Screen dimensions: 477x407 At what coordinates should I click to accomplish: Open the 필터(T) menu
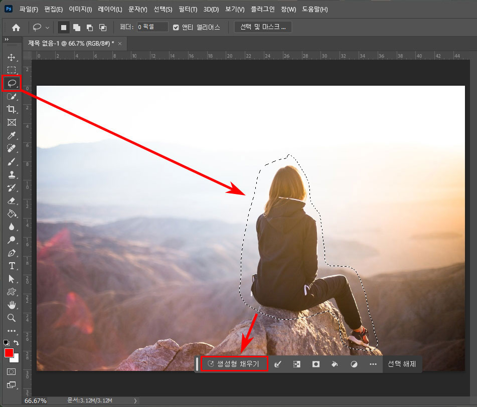click(188, 10)
